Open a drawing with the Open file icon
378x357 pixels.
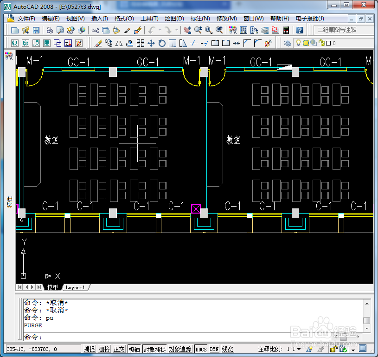pyautogui.click(x=26, y=30)
